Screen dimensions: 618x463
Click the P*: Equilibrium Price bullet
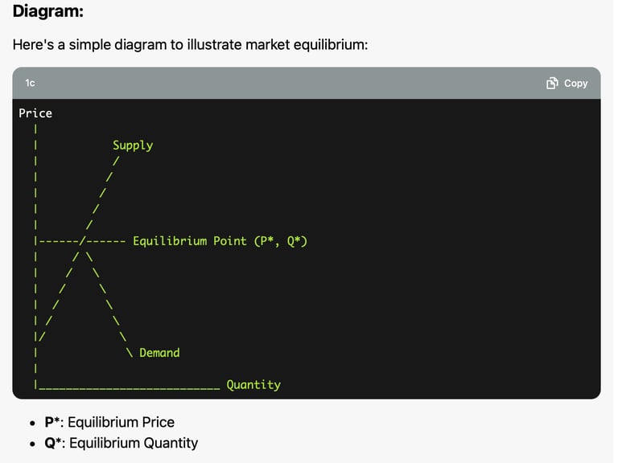coord(109,422)
